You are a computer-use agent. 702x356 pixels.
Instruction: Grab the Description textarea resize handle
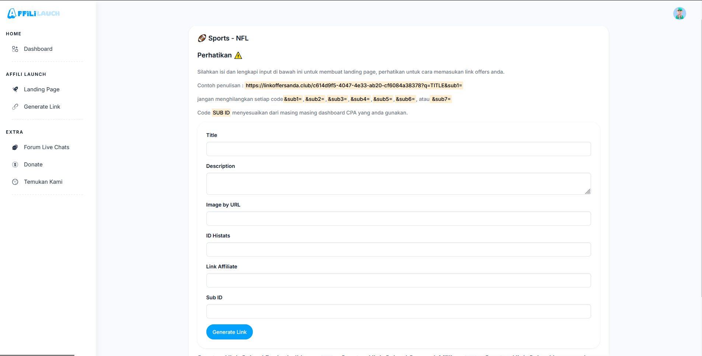click(588, 191)
